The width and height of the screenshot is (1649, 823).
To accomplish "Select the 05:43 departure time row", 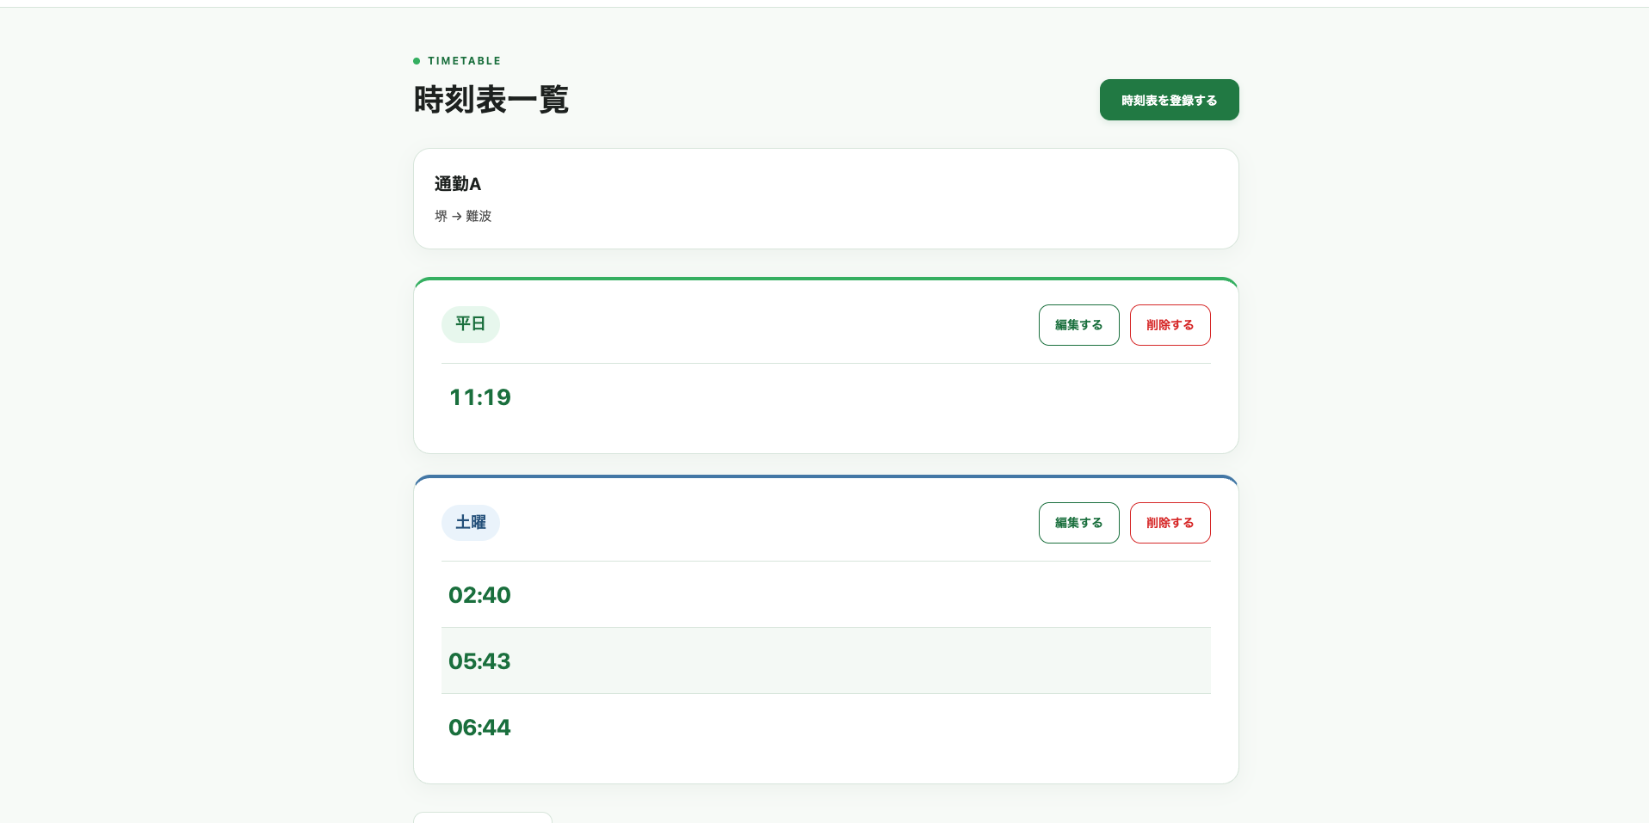I will point(826,660).
